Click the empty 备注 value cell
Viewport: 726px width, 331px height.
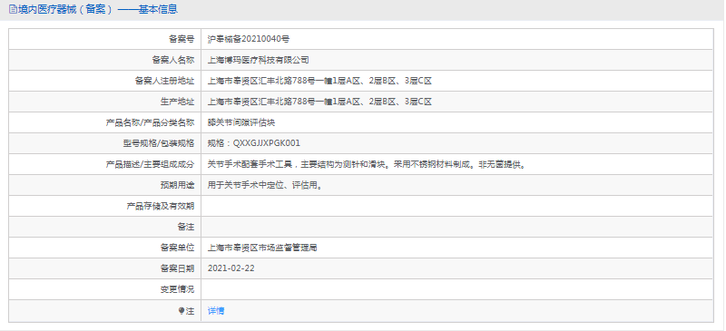[457, 227]
